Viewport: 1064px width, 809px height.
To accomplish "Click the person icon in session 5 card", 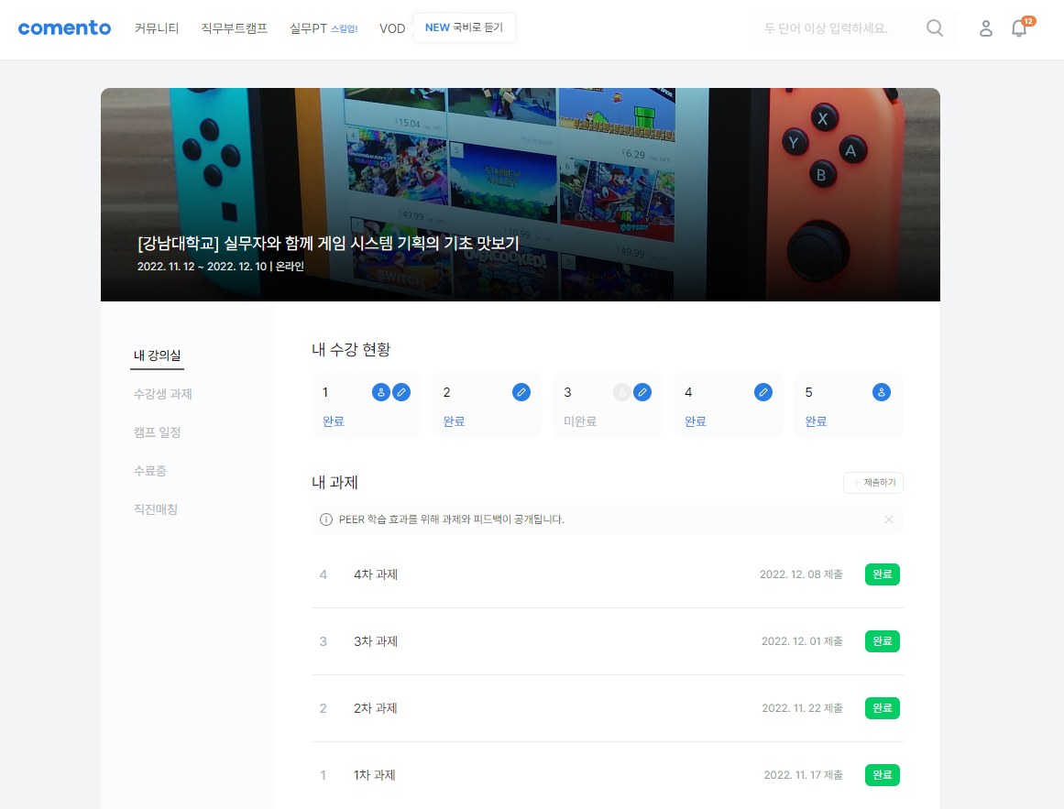I will point(882,392).
